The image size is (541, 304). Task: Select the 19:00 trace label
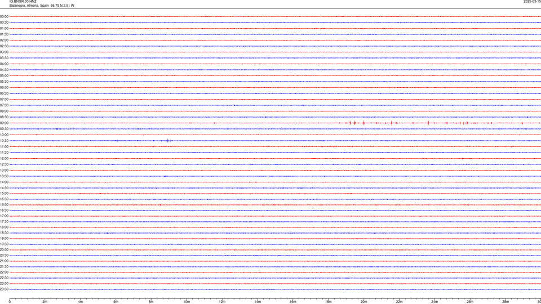(x=4, y=239)
